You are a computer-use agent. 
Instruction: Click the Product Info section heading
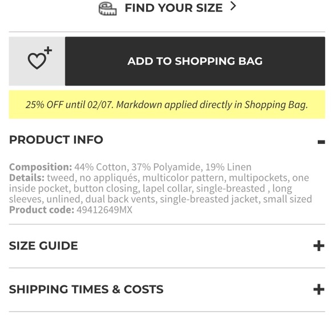coord(56,140)
